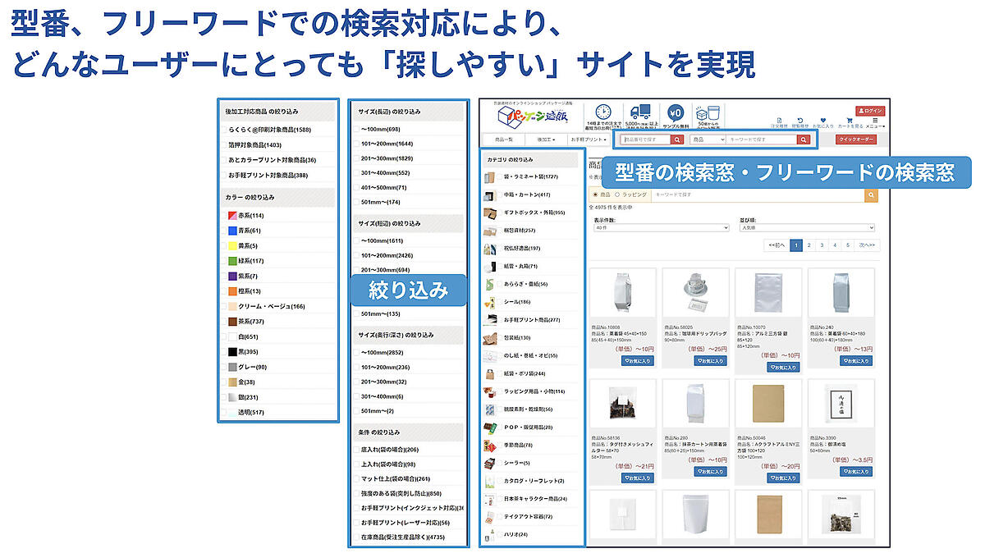This screenshot has height=558, width=985.
Task: Expand the 商品 search type dropdown
Action: [706, 140]
